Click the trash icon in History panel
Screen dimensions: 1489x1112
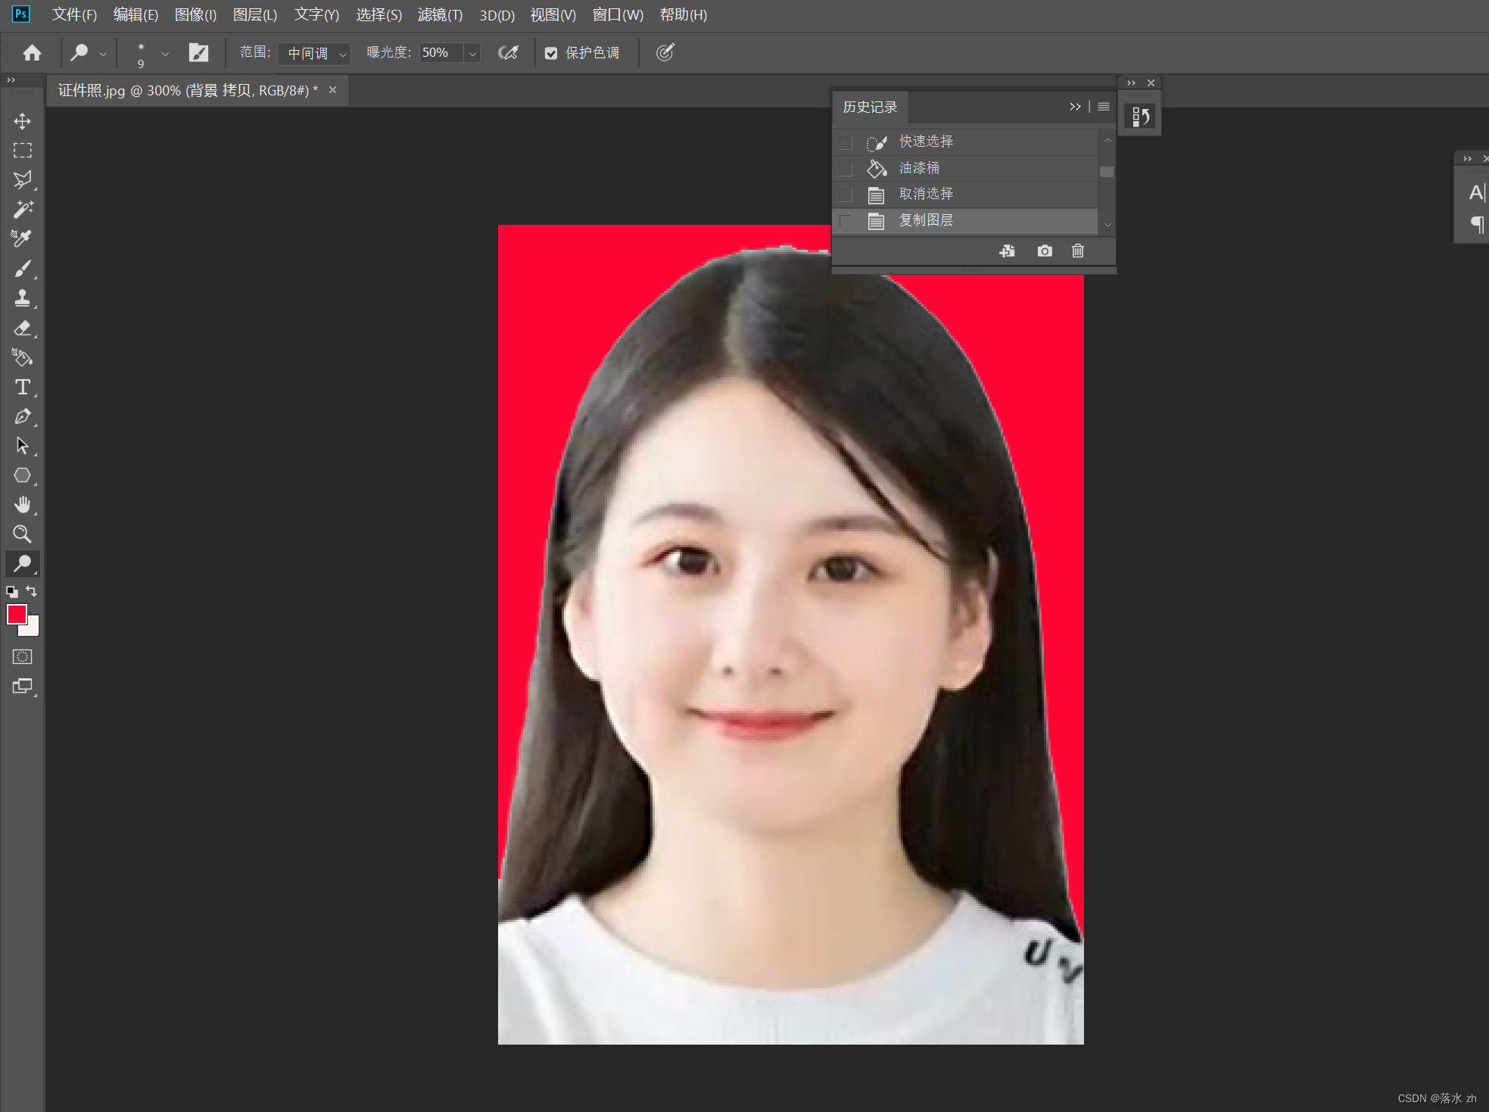[x=1077, y=251]
